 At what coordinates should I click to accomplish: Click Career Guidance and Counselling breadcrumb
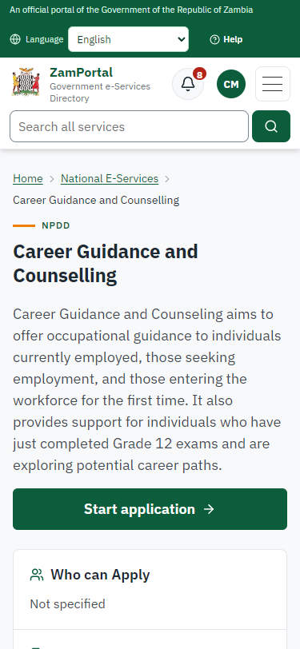(96, 200)
